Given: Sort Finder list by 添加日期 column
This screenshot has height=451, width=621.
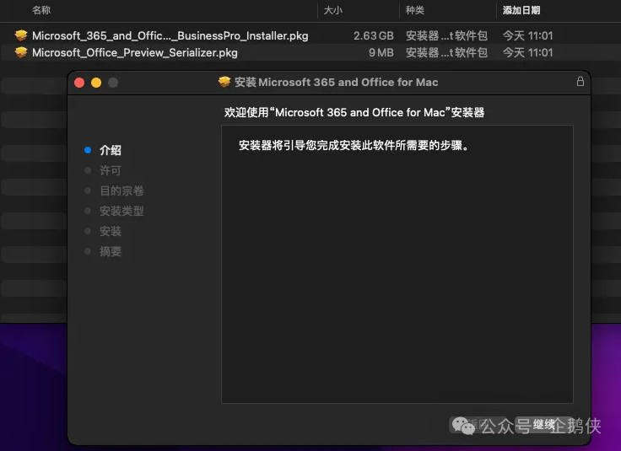Looking at the screenshot, I should 521,10.
